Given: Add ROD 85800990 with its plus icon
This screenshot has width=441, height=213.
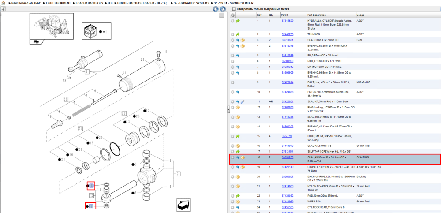Looking at the screenshot, I should (232, 61).
